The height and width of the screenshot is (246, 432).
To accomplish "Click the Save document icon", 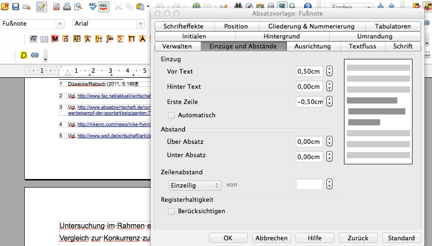I will [15, 7].
